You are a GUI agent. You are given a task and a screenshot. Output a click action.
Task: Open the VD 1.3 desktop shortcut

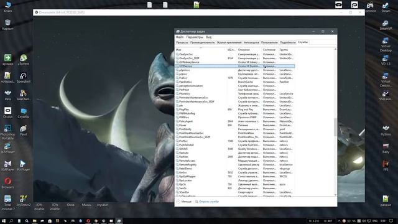[386, 60]
